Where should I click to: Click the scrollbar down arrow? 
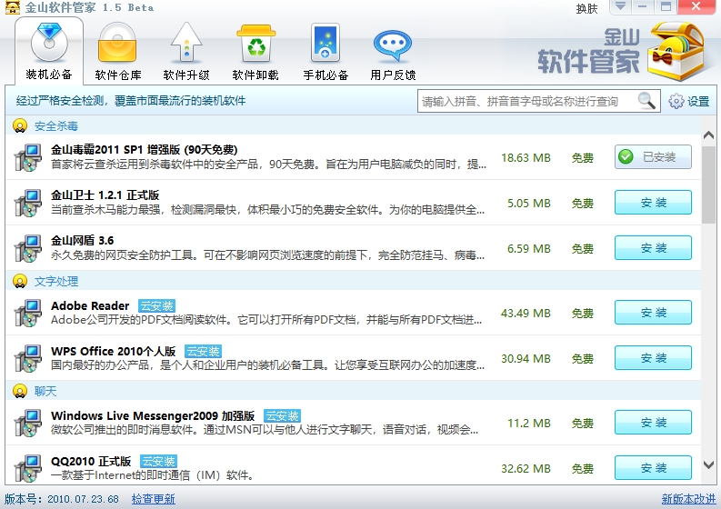(708, 464)
